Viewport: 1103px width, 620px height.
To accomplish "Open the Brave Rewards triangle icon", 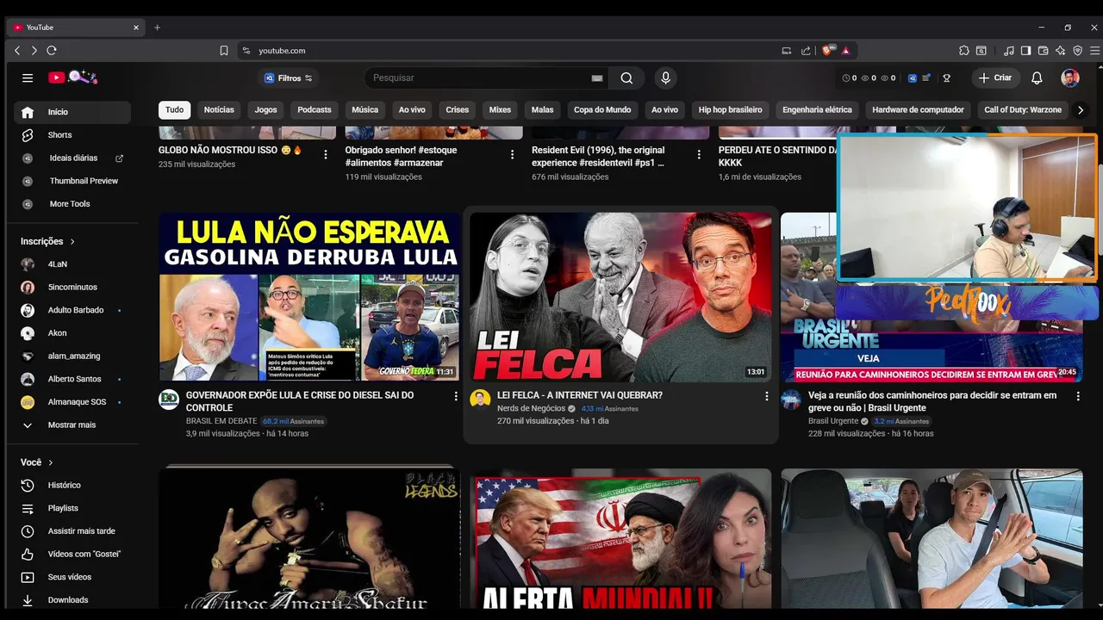I will click(x=846, y=51).
